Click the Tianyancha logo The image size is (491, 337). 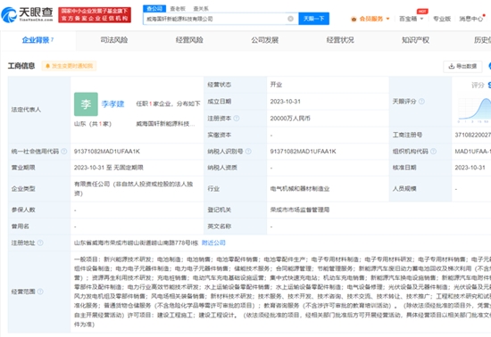click(x=28, y=14)
